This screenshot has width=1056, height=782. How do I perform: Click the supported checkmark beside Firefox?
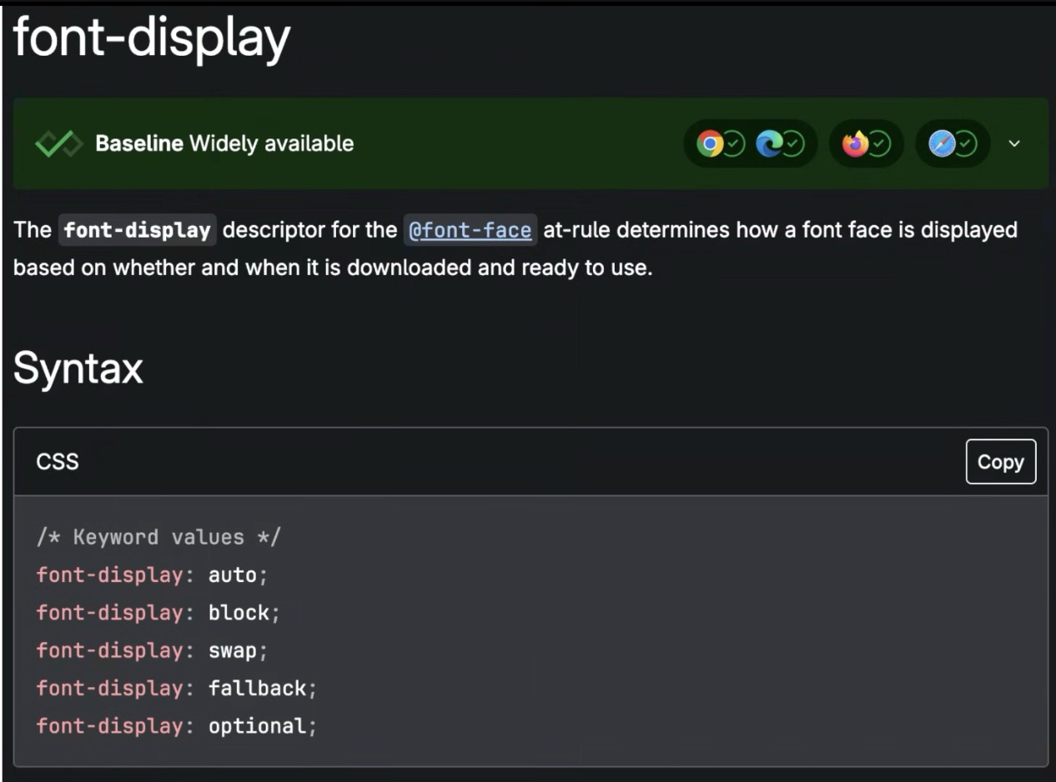[x=880, y=144]
